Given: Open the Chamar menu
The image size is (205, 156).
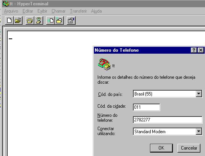Looking at the screenshot, I should [58, 11].
